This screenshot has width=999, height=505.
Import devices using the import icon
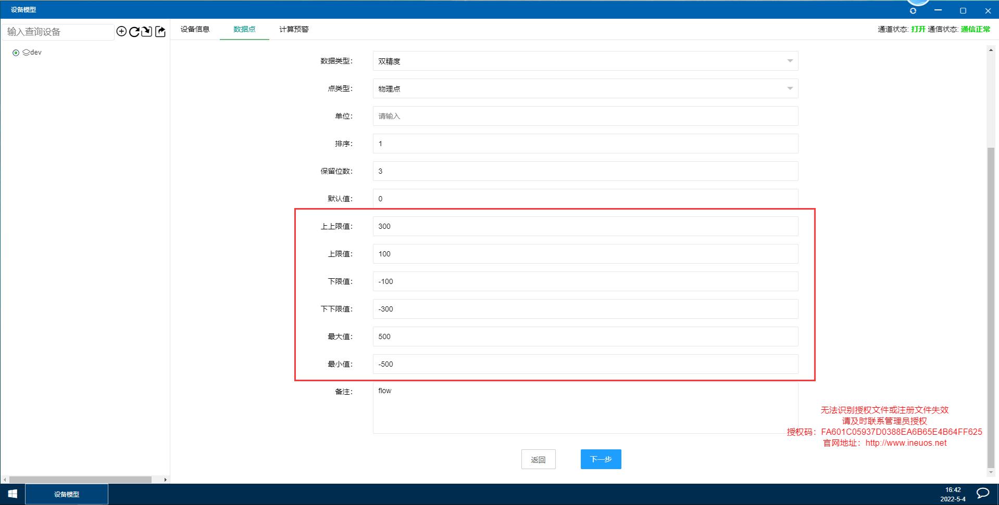147,32
